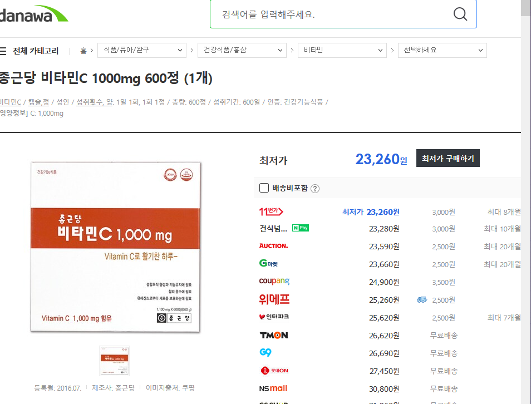Click the 이미지출처: 쿠팡 text
This screenshot has height=404, width=531.
[x=170, y=388]
